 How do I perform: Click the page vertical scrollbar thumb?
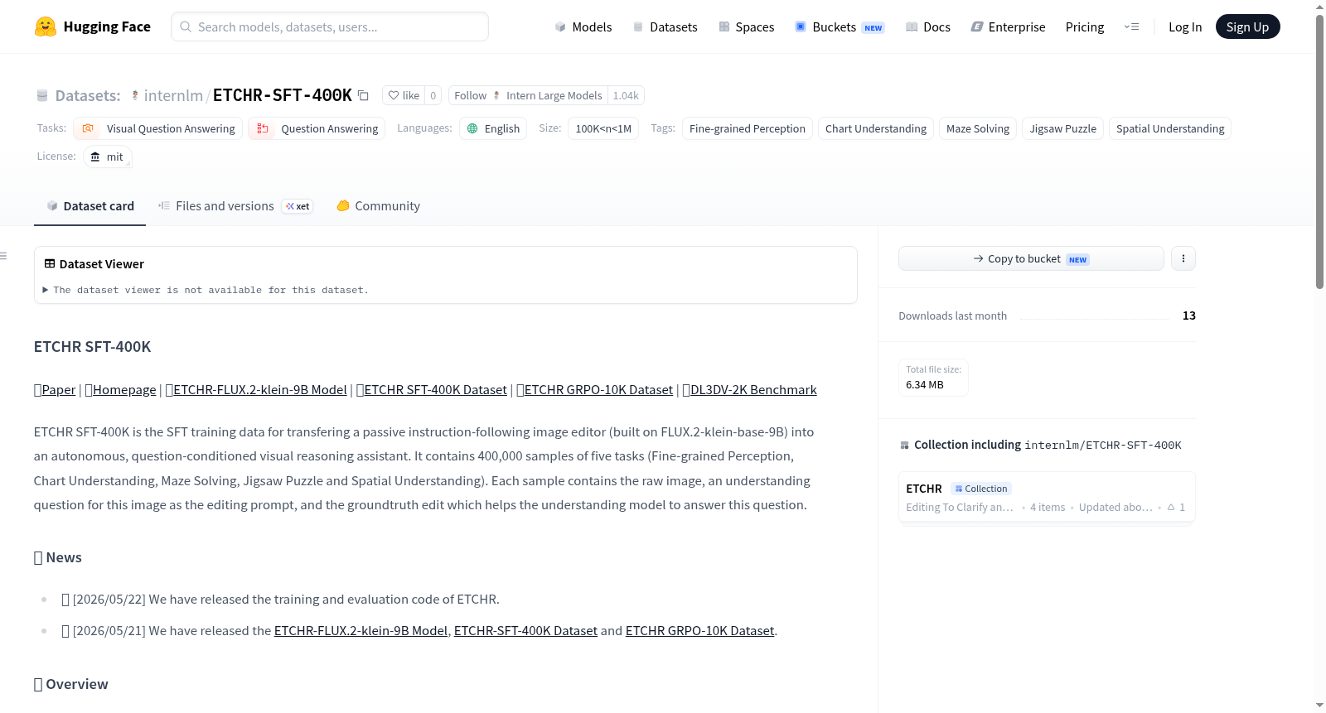click(1319, 152)
